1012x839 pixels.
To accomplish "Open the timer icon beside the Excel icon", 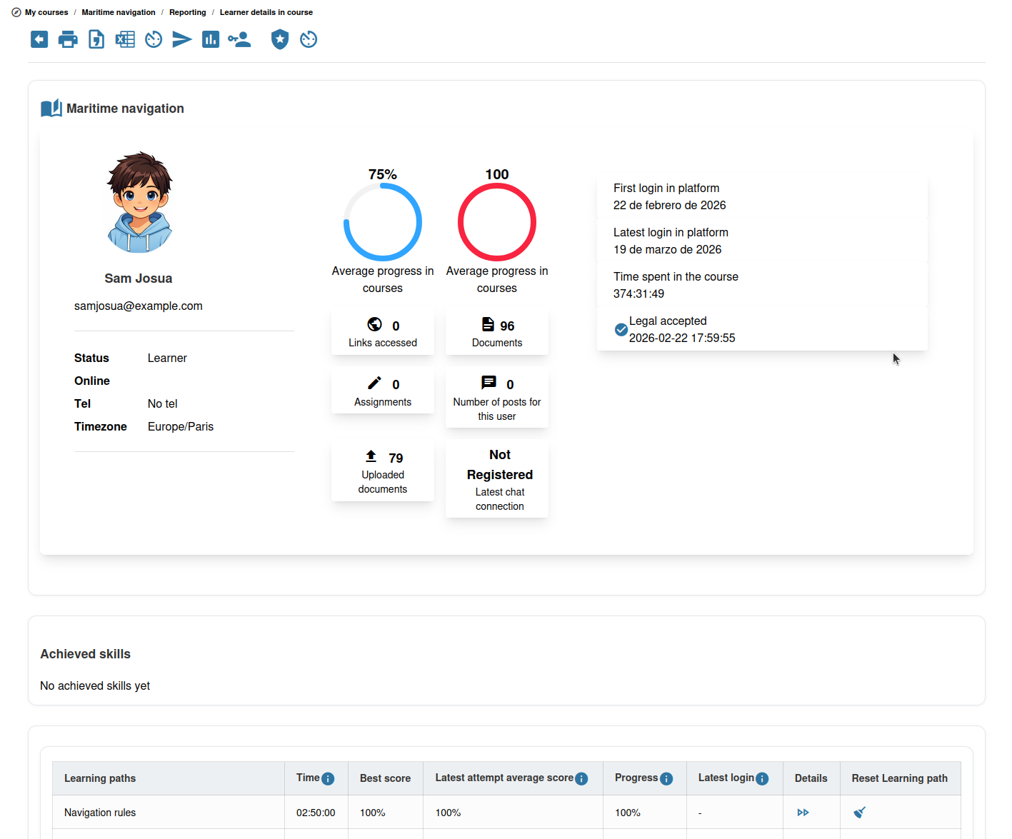I will 154,39.
